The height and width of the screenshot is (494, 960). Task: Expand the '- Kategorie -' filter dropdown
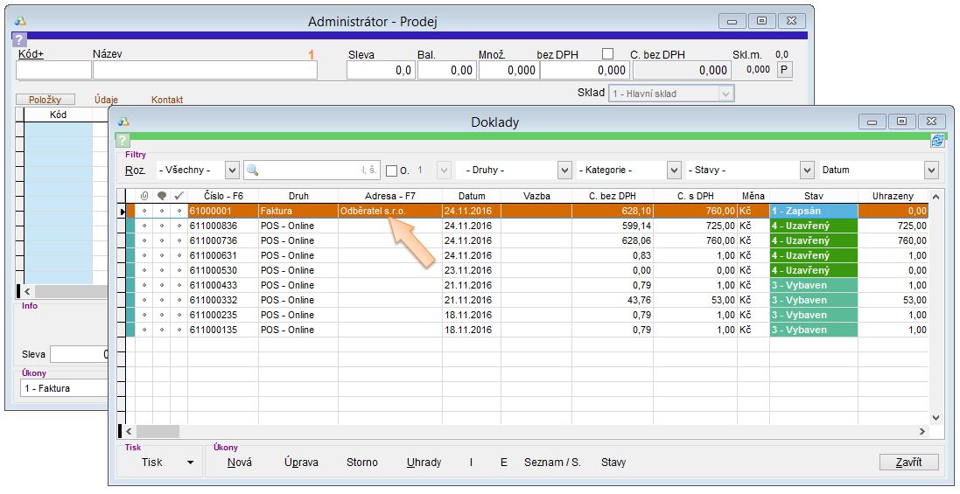[674, 170]
